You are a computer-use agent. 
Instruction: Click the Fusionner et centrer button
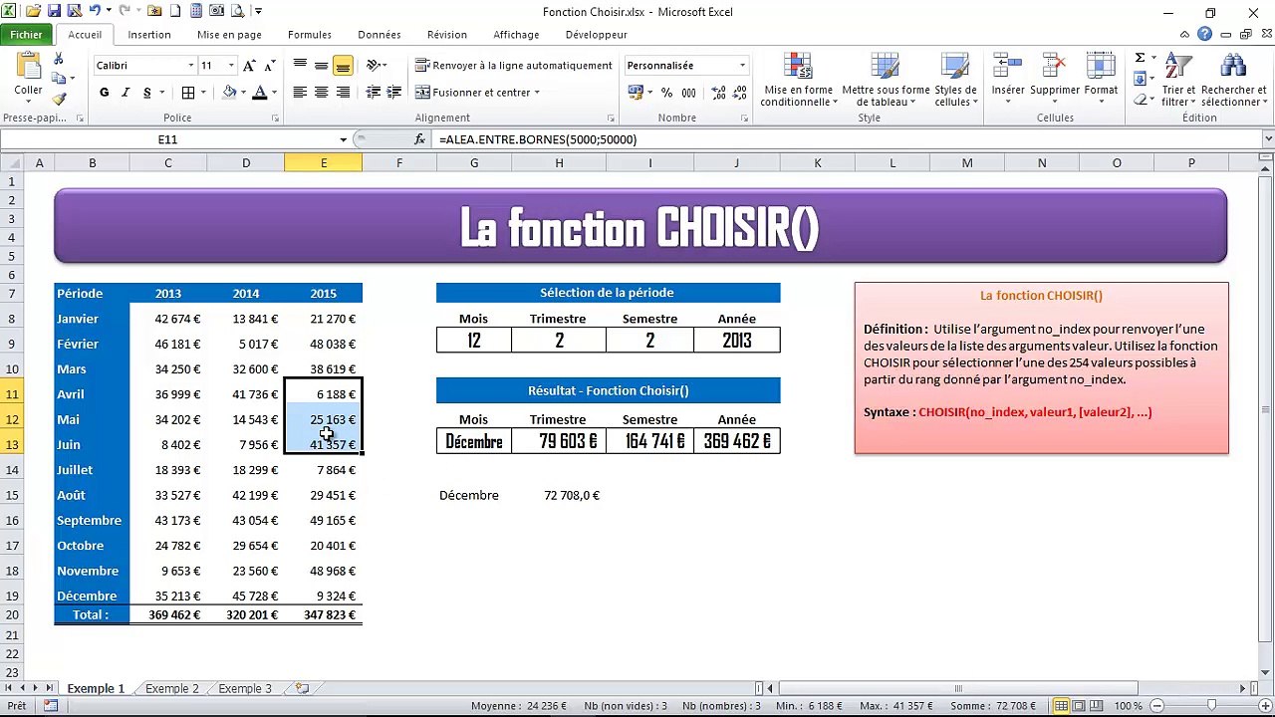[477, 93]
